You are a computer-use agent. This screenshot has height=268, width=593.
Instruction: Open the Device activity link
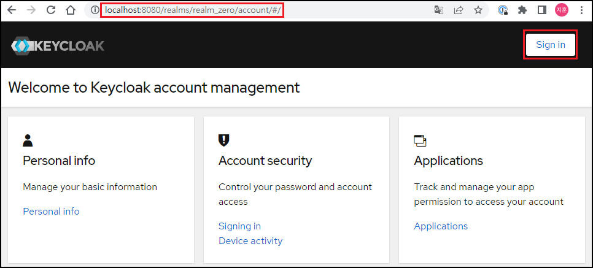(x=250, y=241)
